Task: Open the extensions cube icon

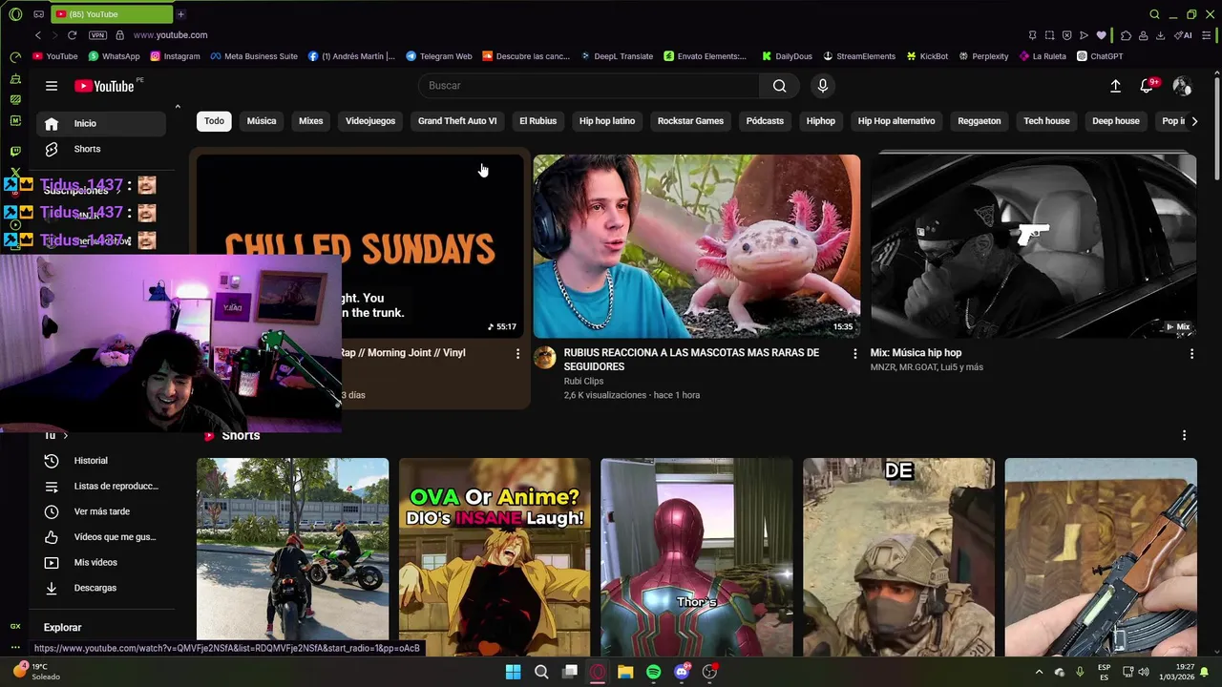Action: (1126, 35)
